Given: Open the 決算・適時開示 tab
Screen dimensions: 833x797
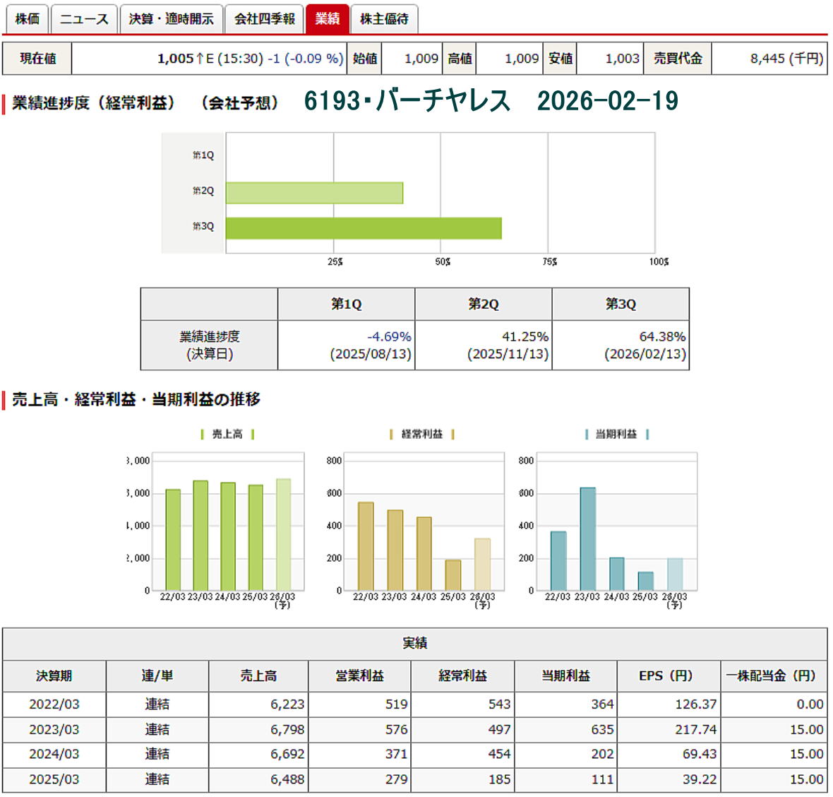Looking at the screenshot, I should click(171, 19).
